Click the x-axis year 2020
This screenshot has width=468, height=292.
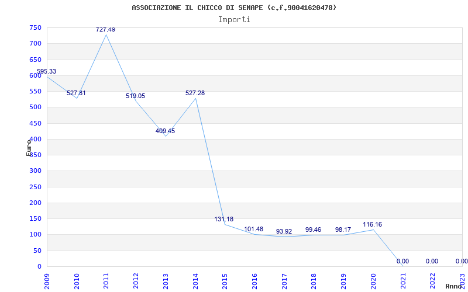pyautogui.click(x=374, y=281)
